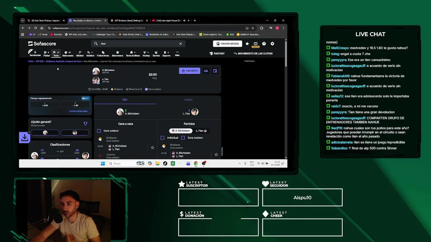
Task: Open Sofascore settings gear
Action: point(272,44)
